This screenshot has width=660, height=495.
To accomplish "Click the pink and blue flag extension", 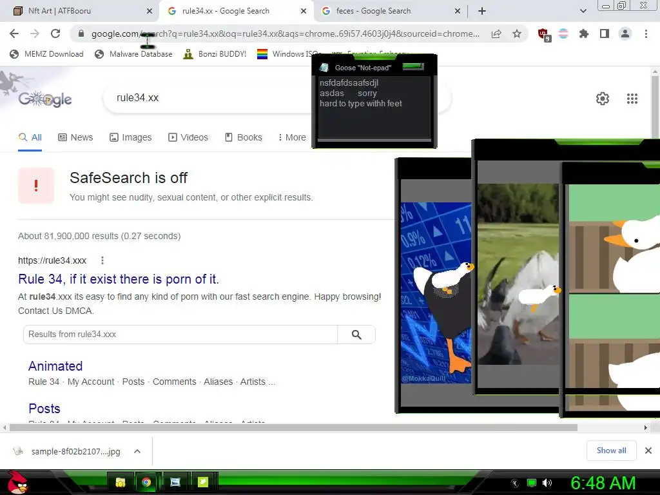I will click(x=563, y=34).
